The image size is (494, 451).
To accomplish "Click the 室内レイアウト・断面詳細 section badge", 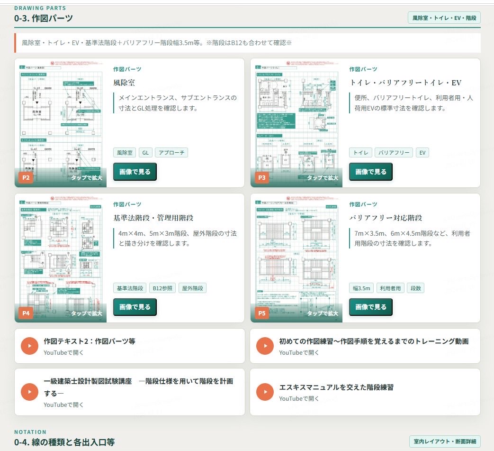I will (445, 442).
